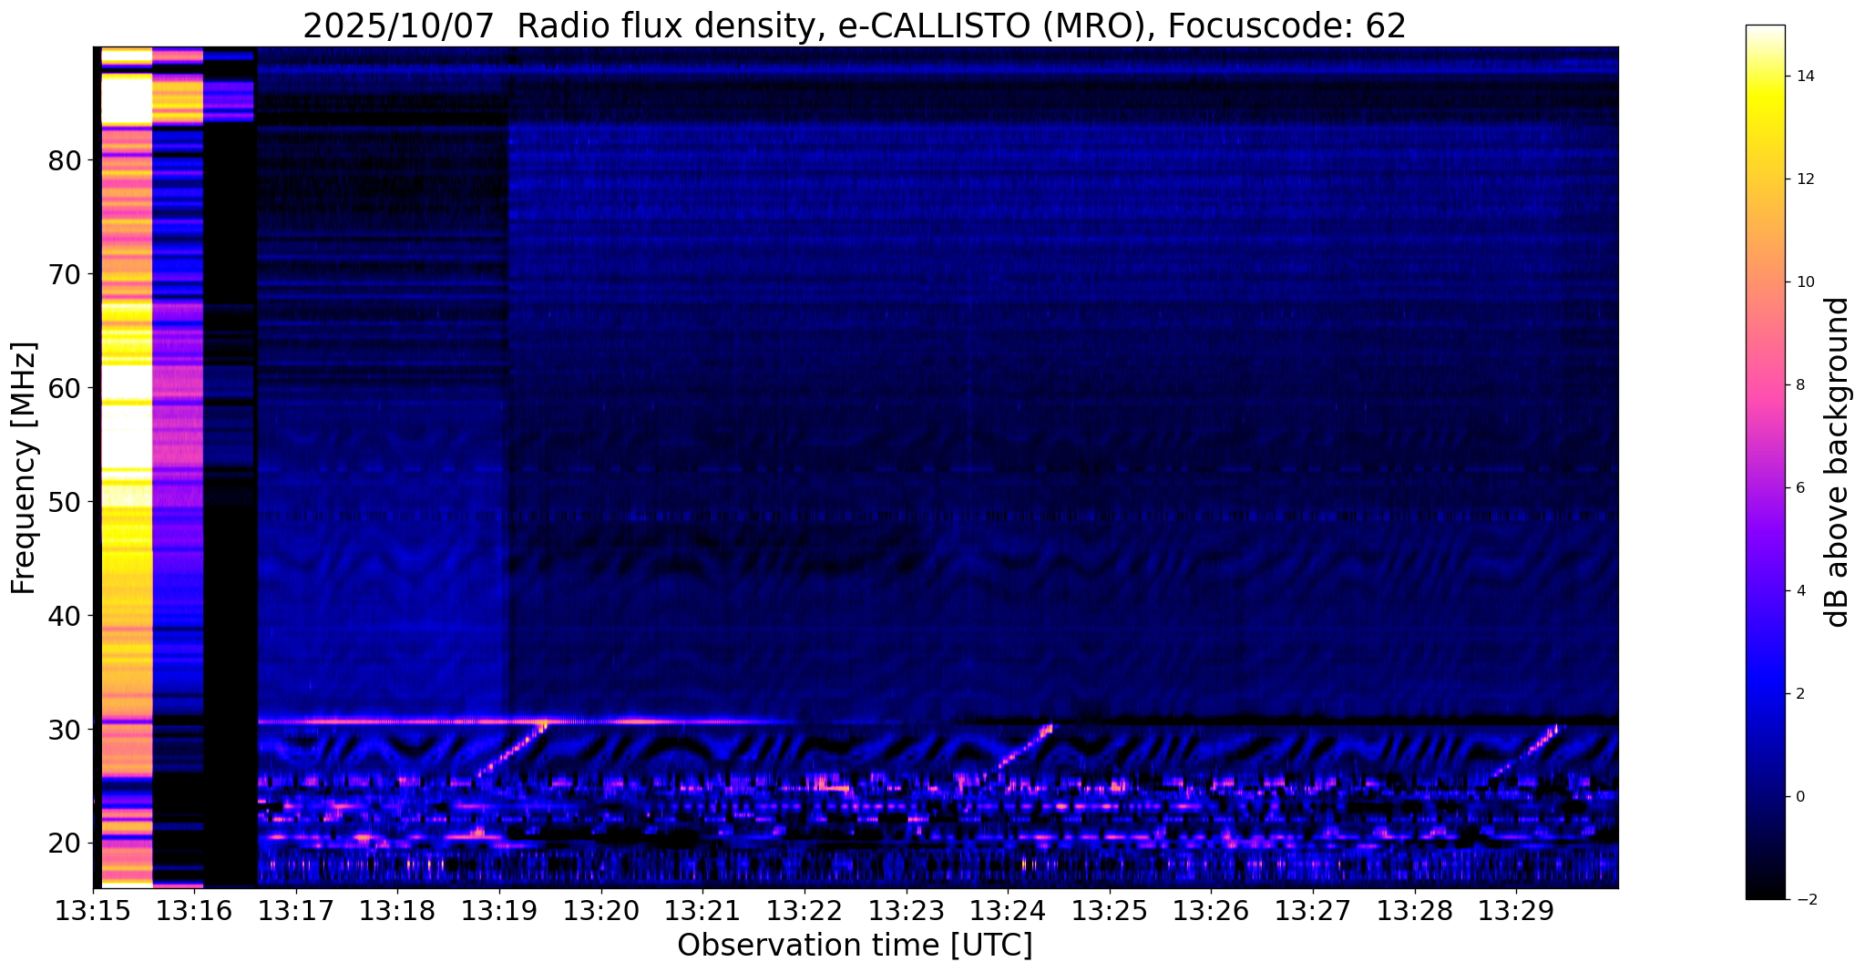Click the 13:20 time tick label

pos(601,911)
